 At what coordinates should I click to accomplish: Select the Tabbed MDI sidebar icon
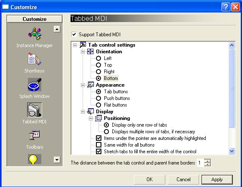[x=35, y=110]
